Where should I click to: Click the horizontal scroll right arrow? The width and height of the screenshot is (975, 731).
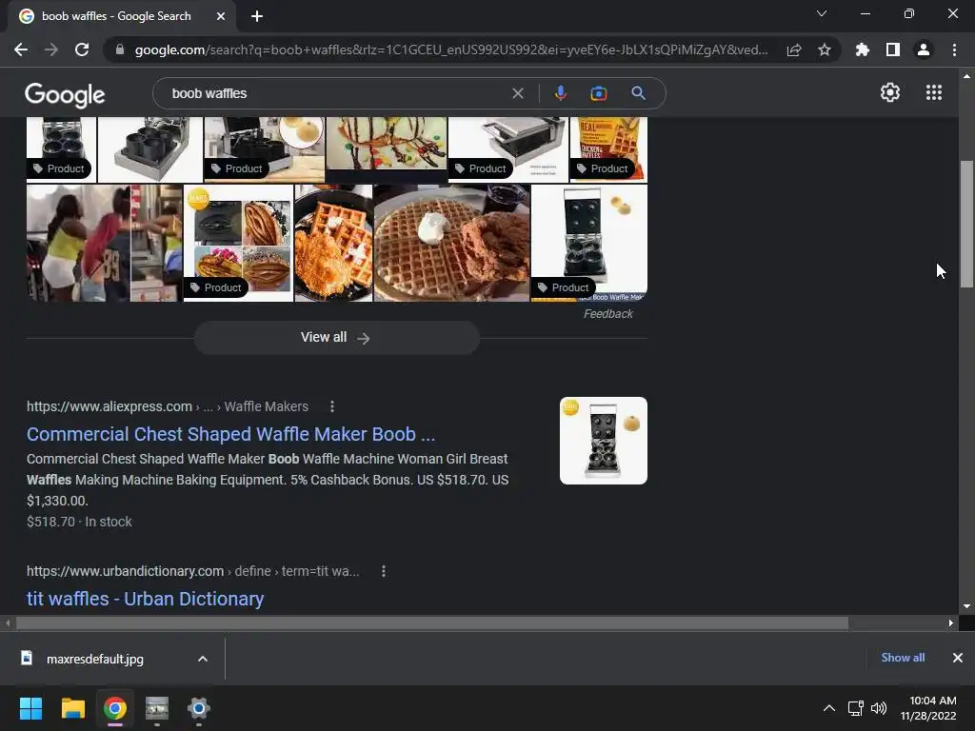pyautogui.click(x=951, y=622)
